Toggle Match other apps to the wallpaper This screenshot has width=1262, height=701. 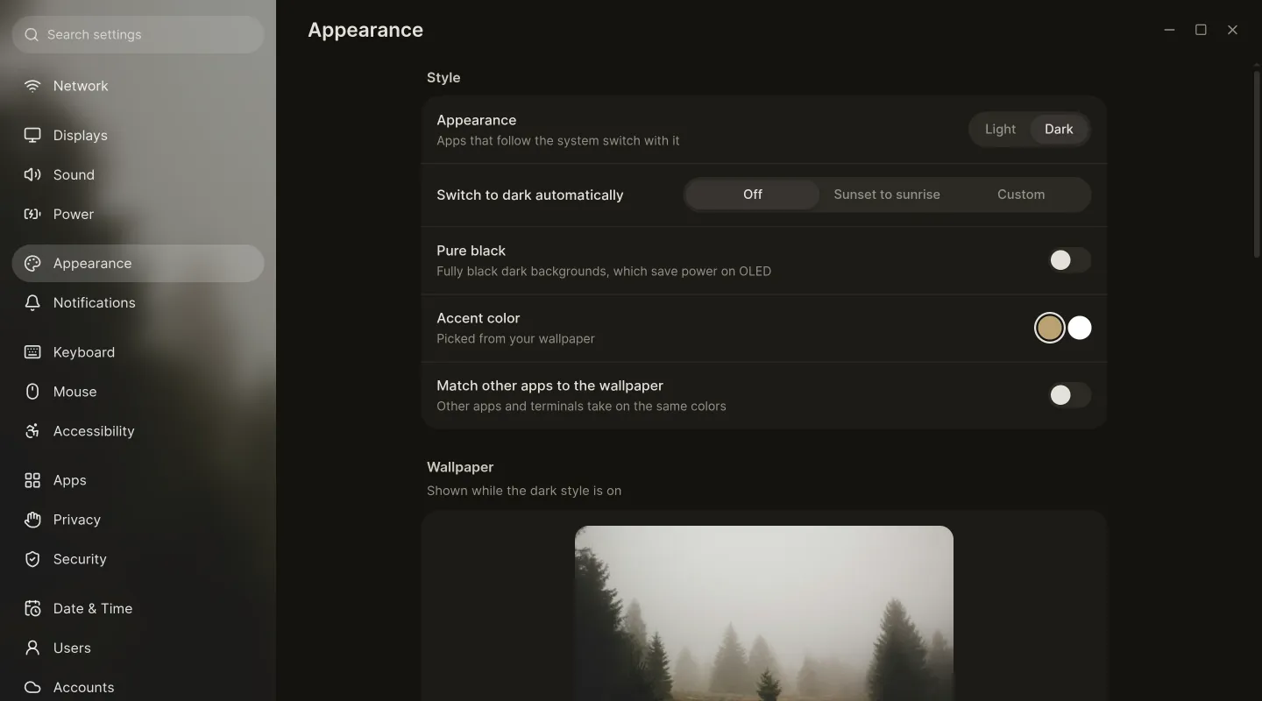click(x=1069, y=395)
